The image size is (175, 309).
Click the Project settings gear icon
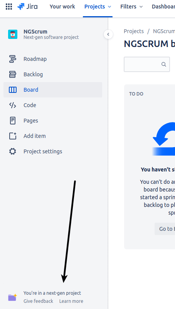pos(13,151)
